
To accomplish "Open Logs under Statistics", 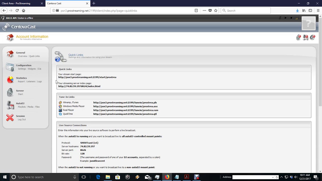I will 39,81.
